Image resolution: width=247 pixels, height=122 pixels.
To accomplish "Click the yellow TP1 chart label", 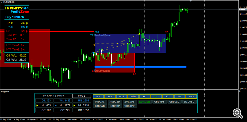I will pyautogui.click(x=93, y=45).
